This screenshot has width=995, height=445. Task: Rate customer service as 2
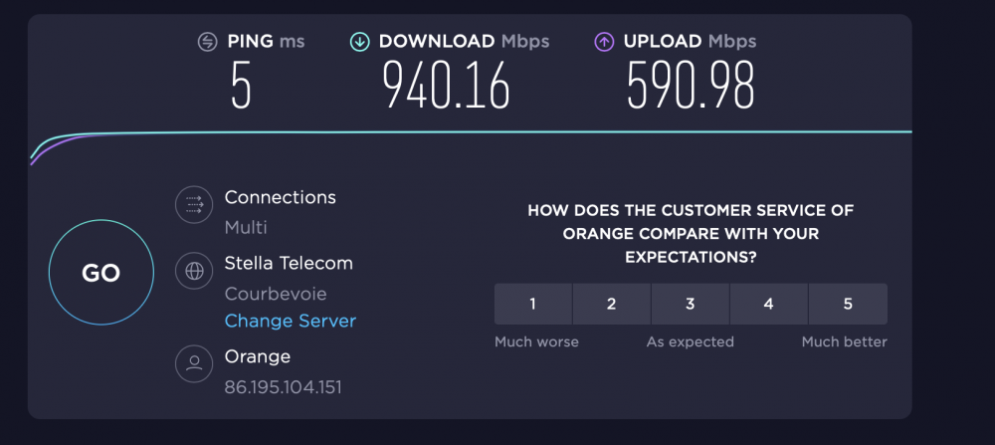click(x=612, y=304)
